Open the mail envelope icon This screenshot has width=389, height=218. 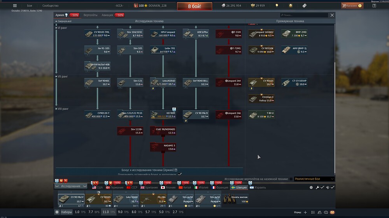coord(333,212)
